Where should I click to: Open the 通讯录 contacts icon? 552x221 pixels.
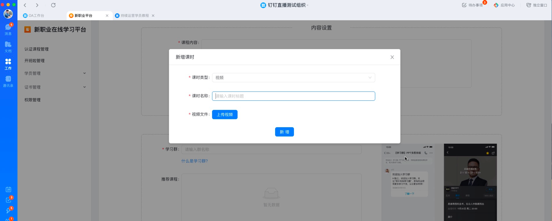tap(8, 81)
